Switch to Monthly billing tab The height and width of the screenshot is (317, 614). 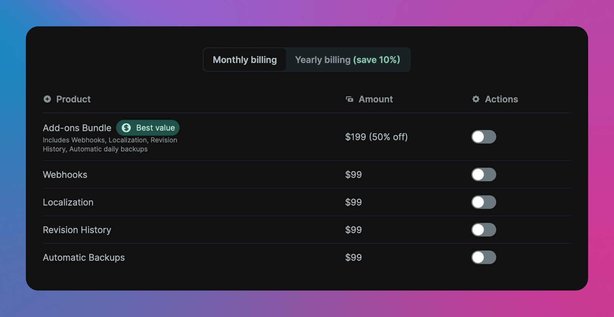click(x=245, y=60)
